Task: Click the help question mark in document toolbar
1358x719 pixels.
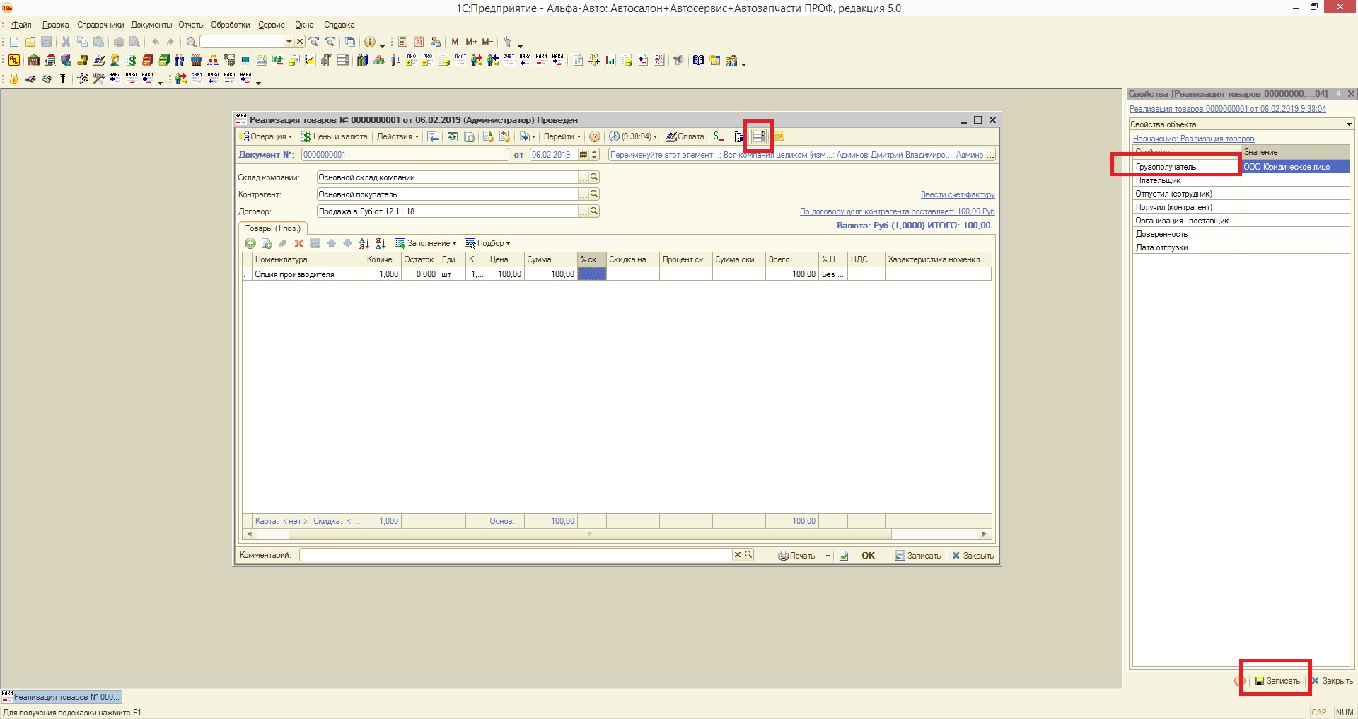Action: (x=595, y=136)
